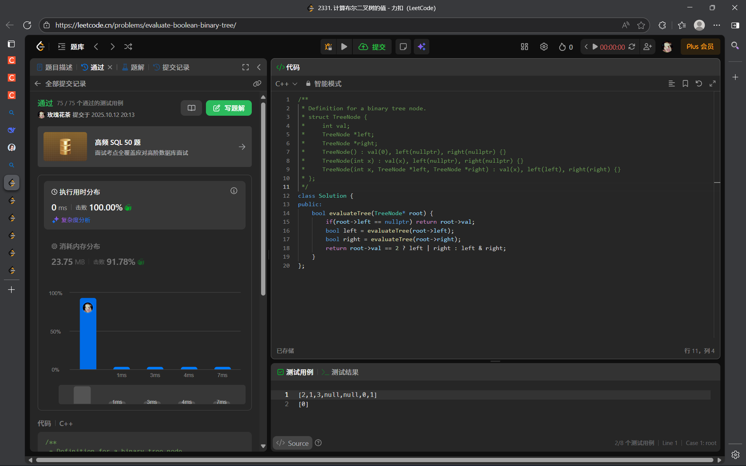Click the debug icon in top toolbar
The image size is (746, 466).
point(328,47)
